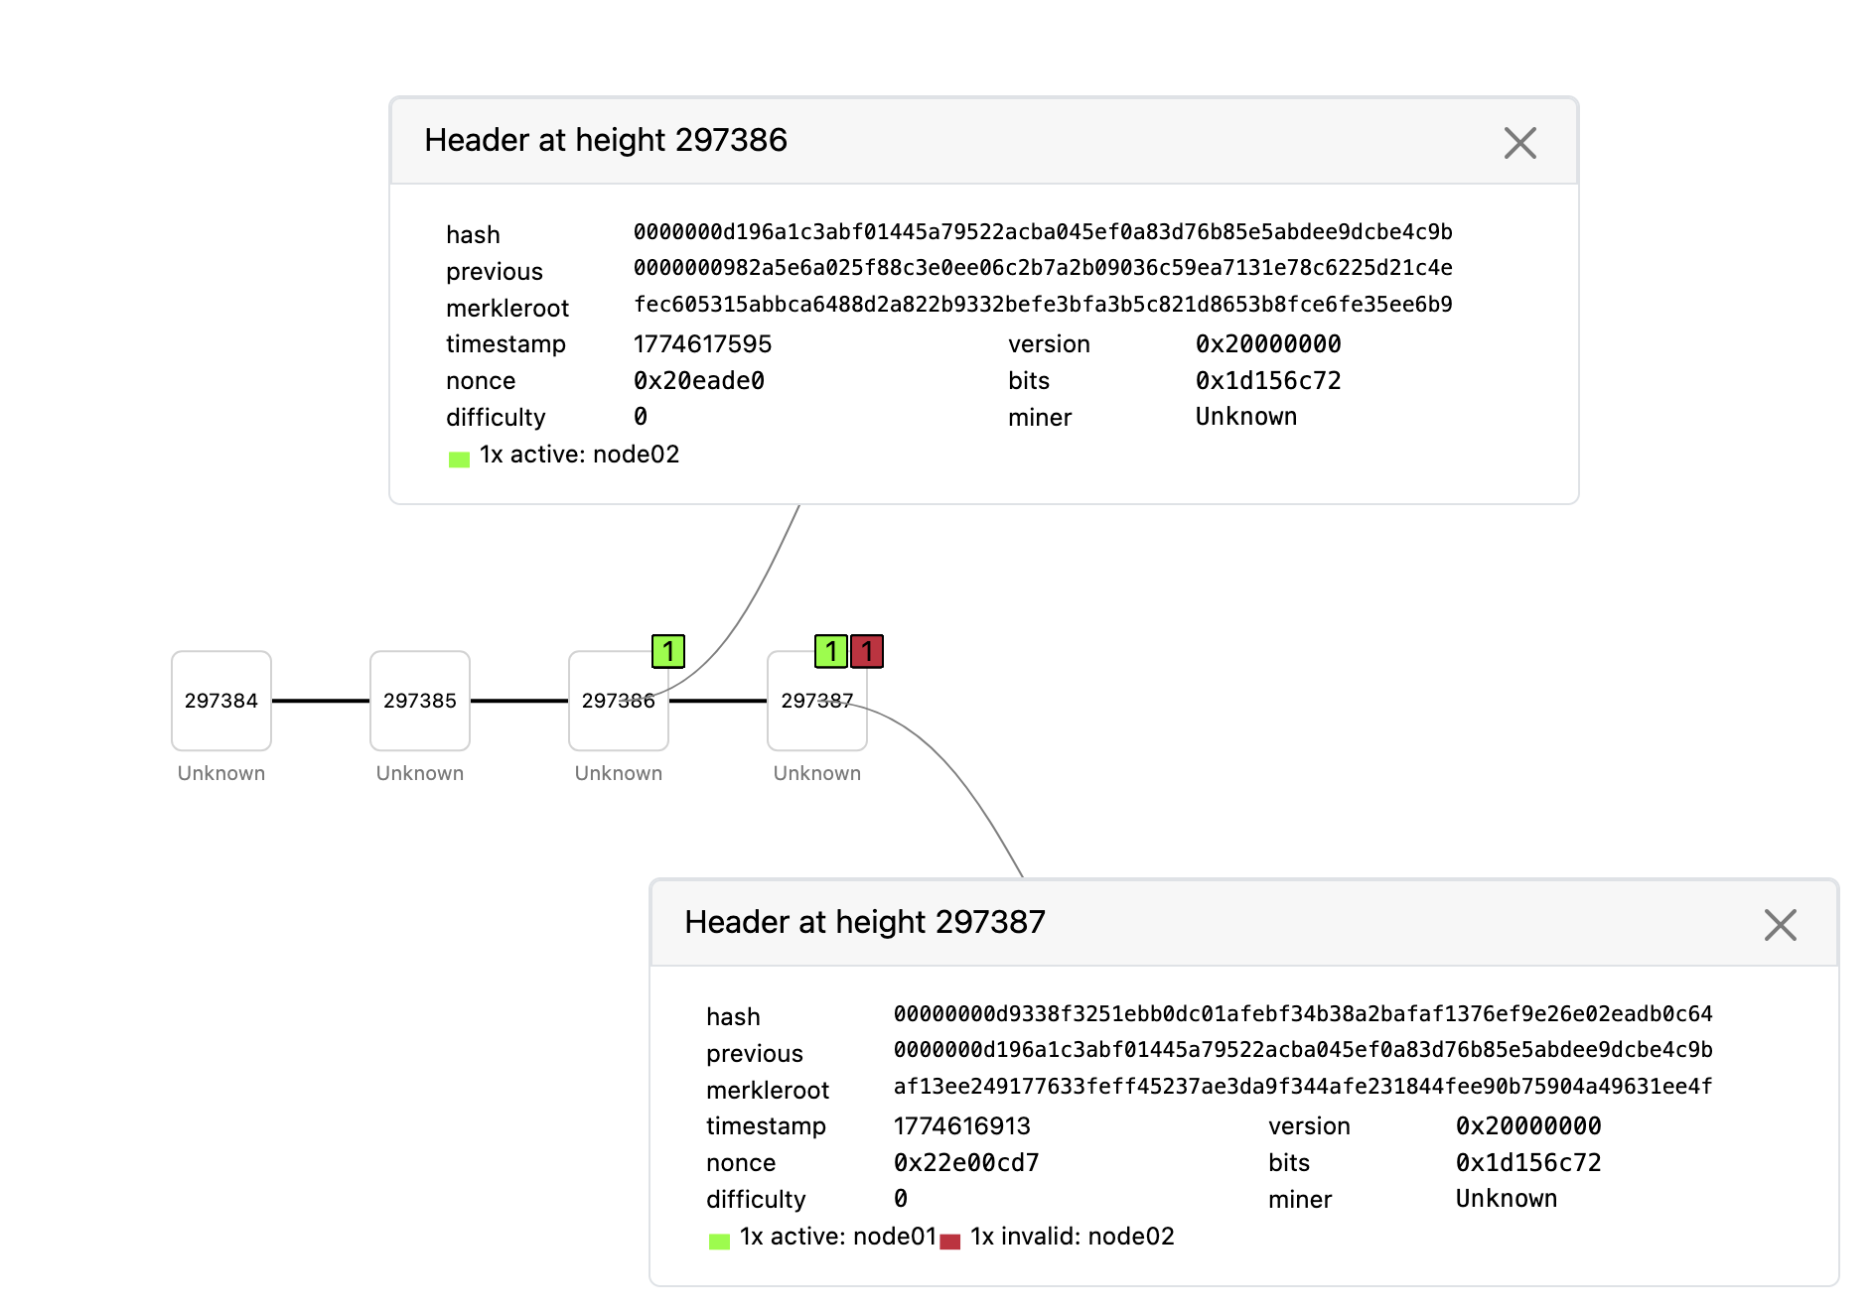This screenshot has width=1875, height=1312.
Task: Click previous hash in 297386 header panel
Action: click(1043, 268)
